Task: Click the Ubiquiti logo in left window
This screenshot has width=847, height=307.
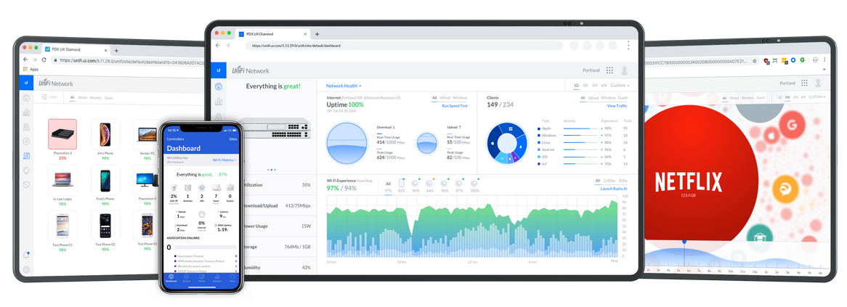Action: click(x=26, y=83)
